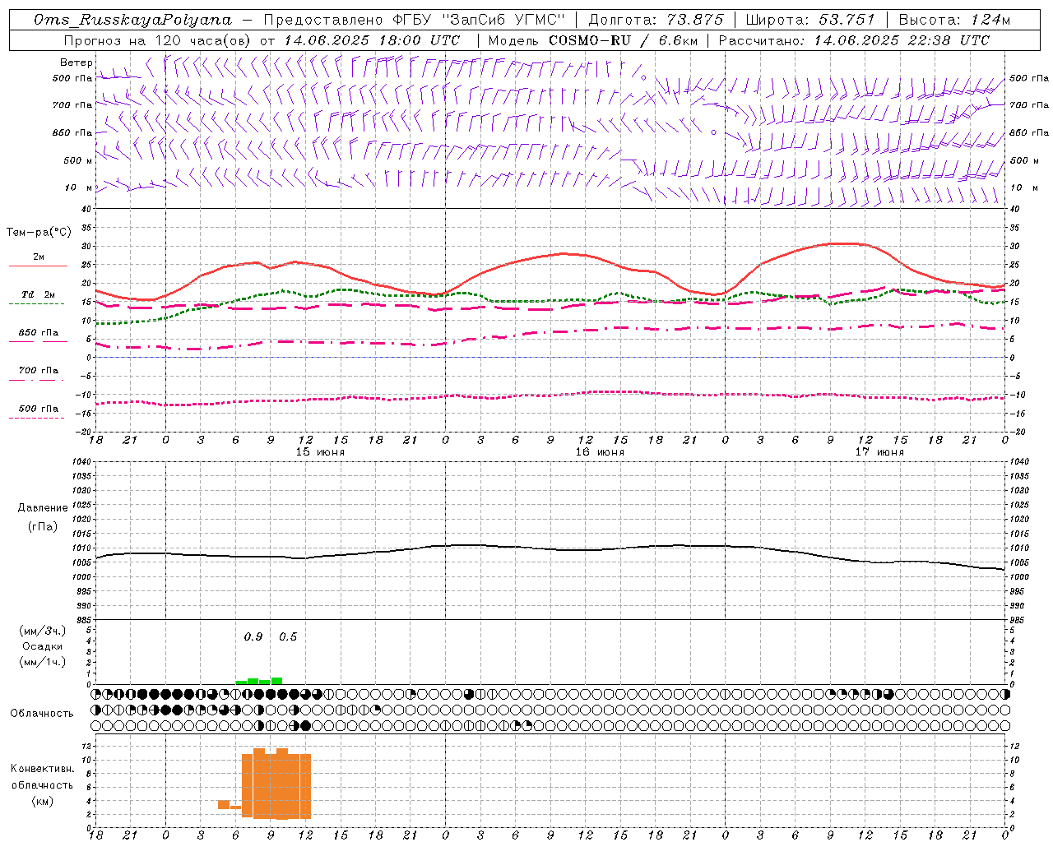The width and height of the screenshot is (1053, 842).
Task: Select the 700 гПа temperature legend entry
Action: pos(38,374)
